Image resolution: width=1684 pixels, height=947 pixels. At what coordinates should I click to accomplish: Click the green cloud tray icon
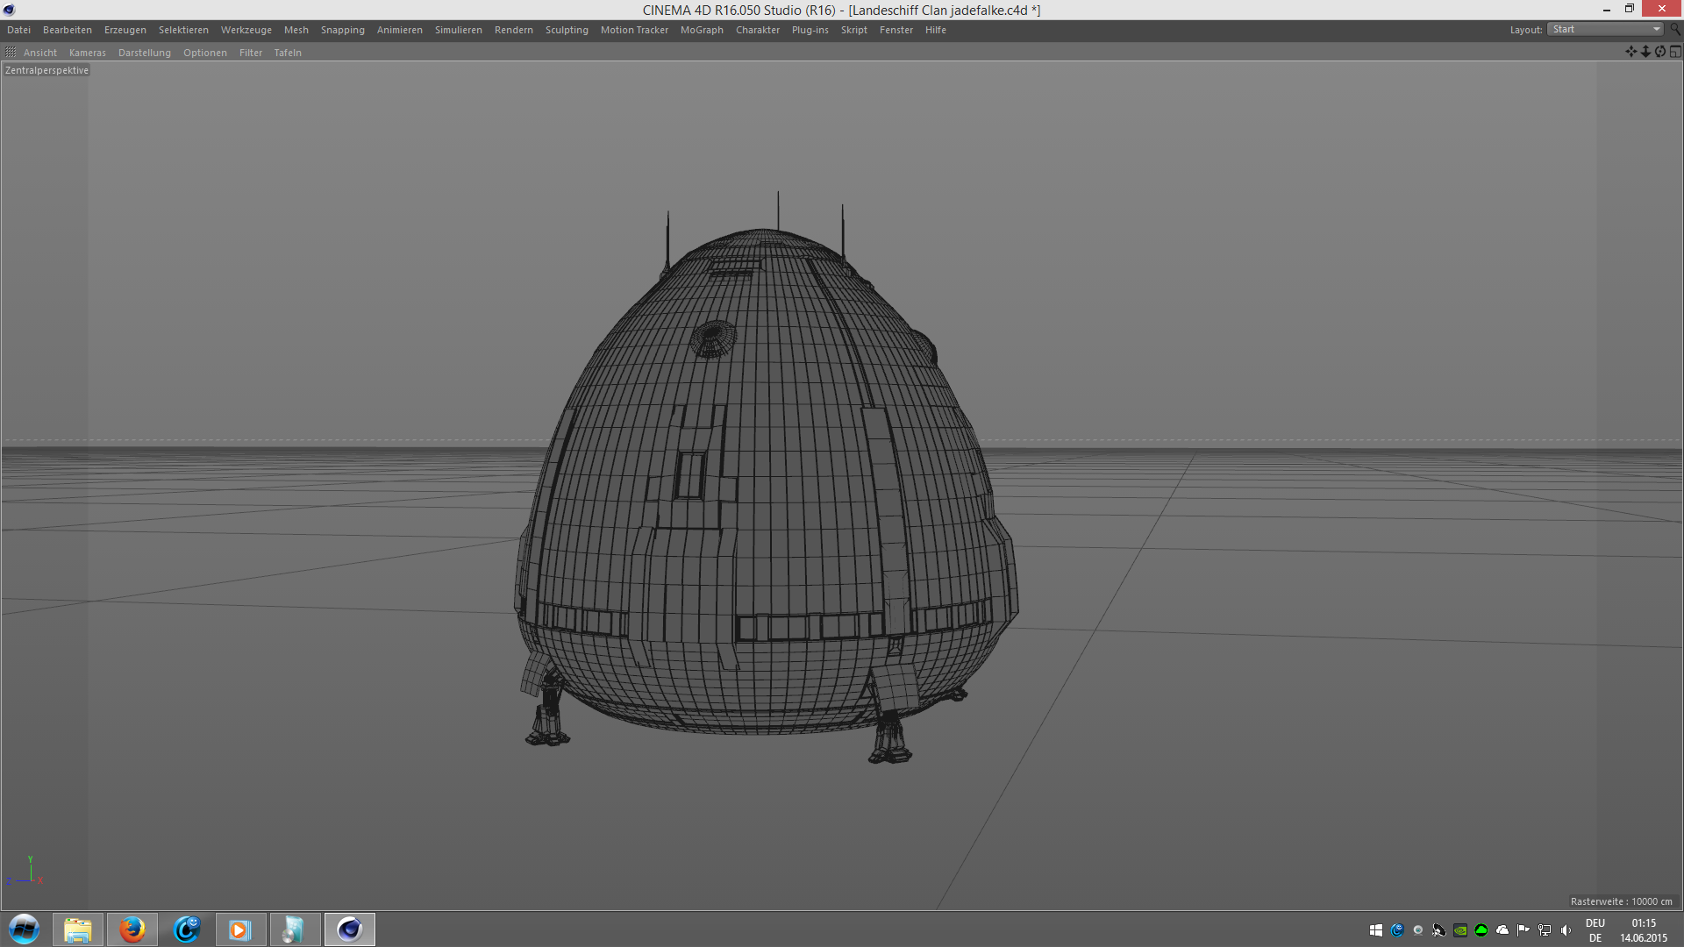(x=1481, y=930)
